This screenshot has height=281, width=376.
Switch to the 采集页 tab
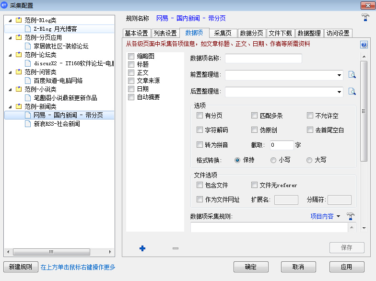pos(223,33)
